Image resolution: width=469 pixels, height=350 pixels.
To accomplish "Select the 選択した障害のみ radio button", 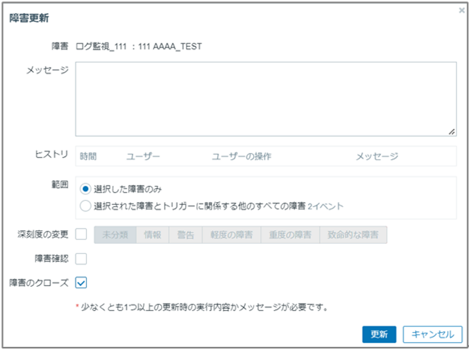I will [86, 188].
